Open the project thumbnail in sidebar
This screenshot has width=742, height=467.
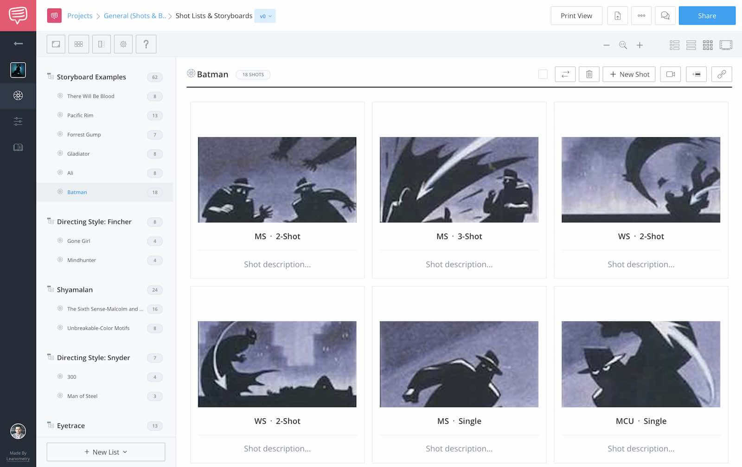[x=18, y=70]
